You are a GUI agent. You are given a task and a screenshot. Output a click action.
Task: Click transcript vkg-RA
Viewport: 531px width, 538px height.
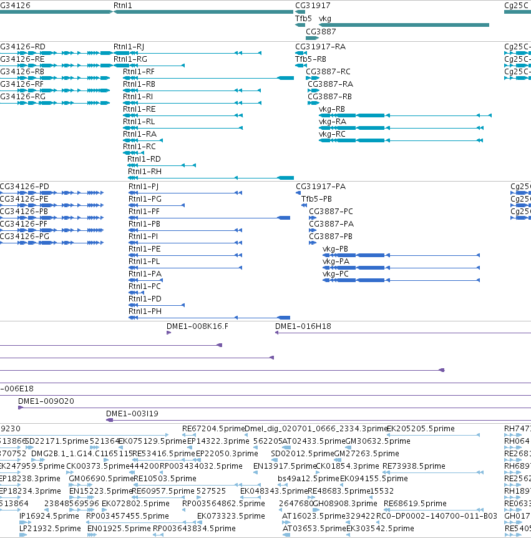click(x=401, y=128)
